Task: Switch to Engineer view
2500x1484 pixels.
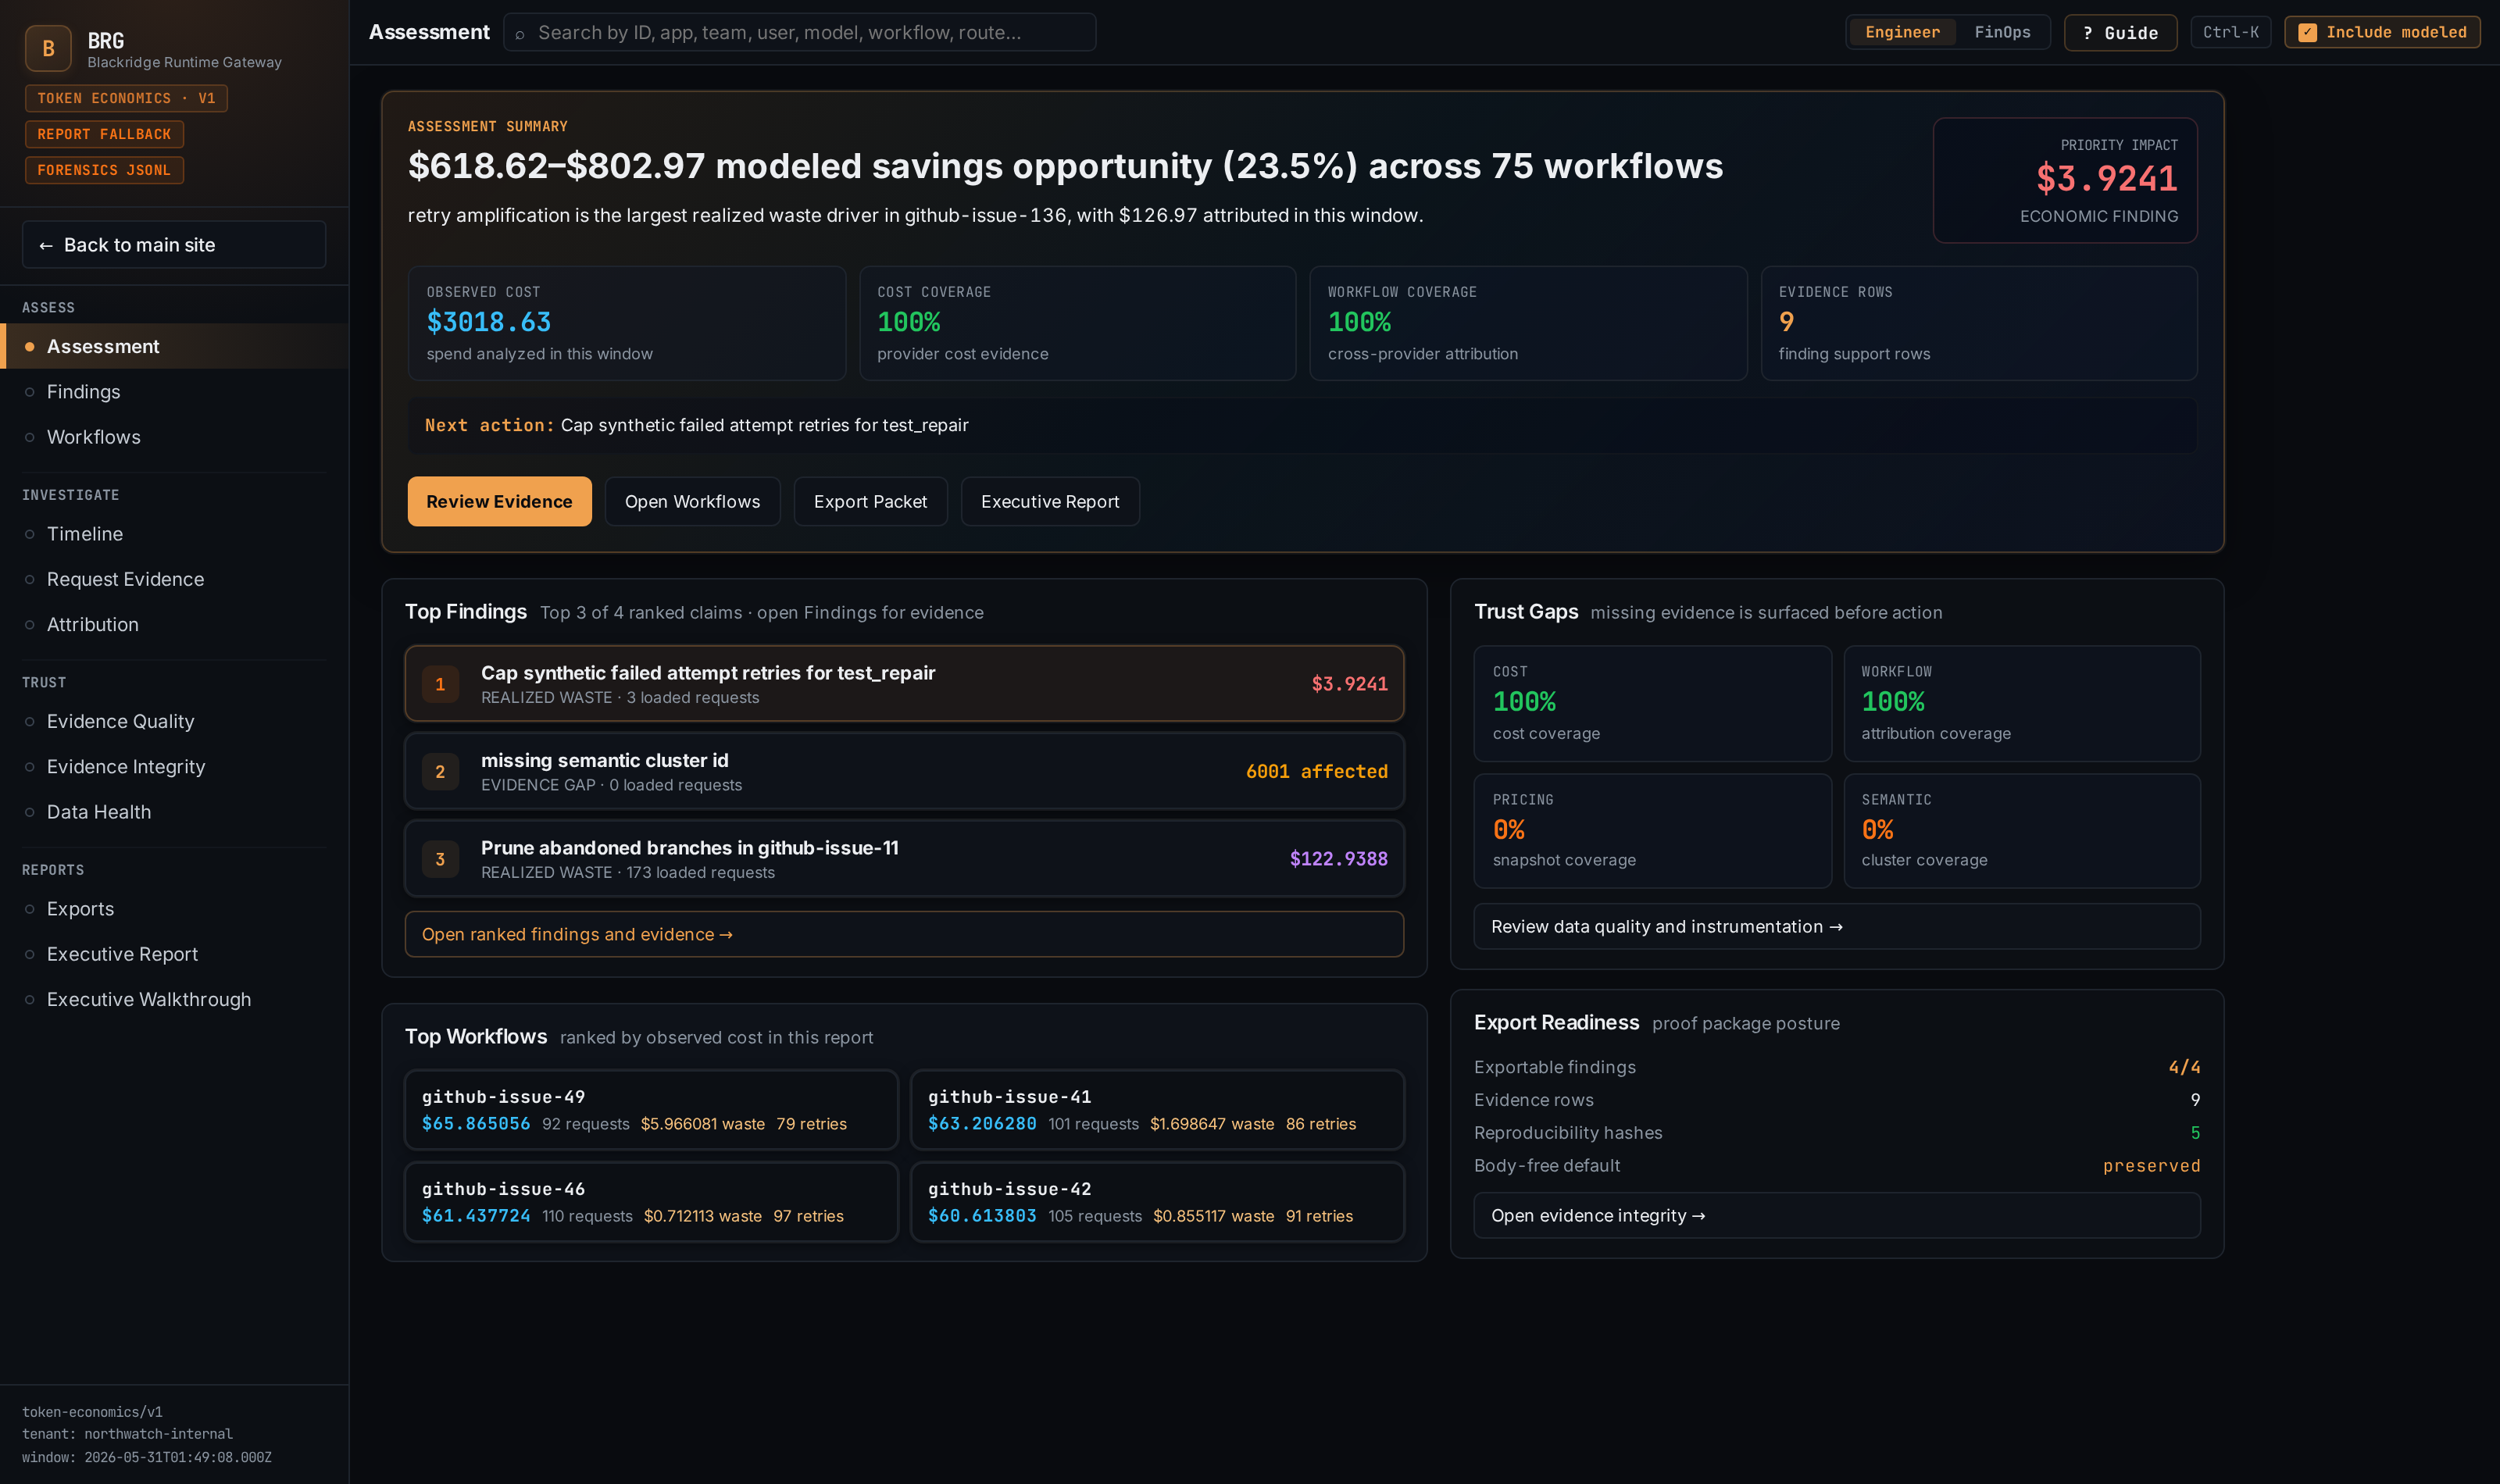Action: 1902,32
